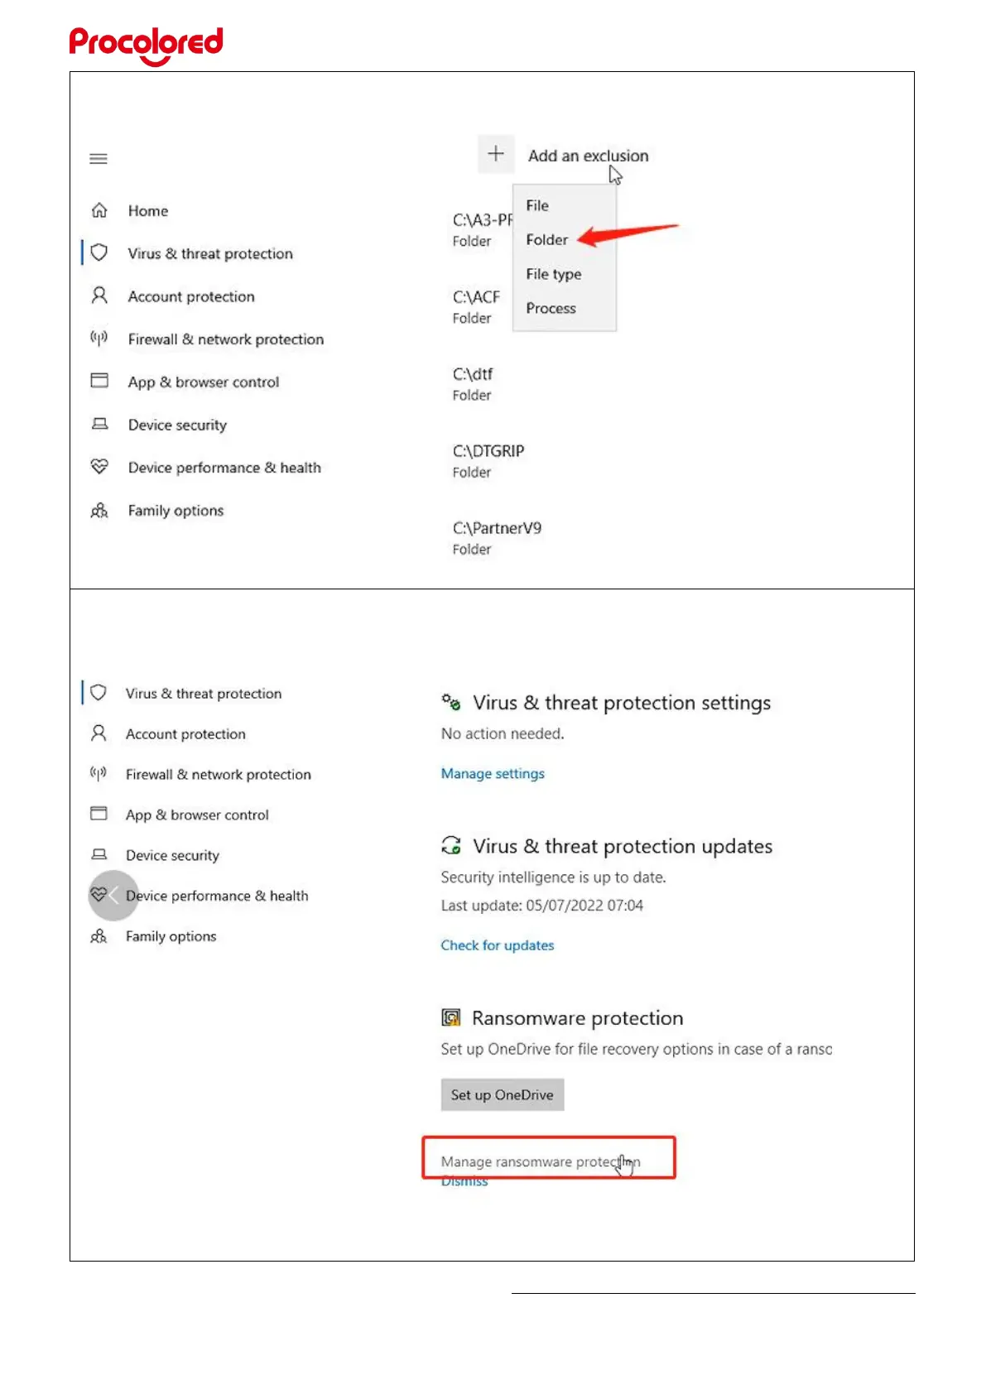This screenshot has width=986, height=1394.
Task: Select File type exclusion option
Action: point(554,274)
